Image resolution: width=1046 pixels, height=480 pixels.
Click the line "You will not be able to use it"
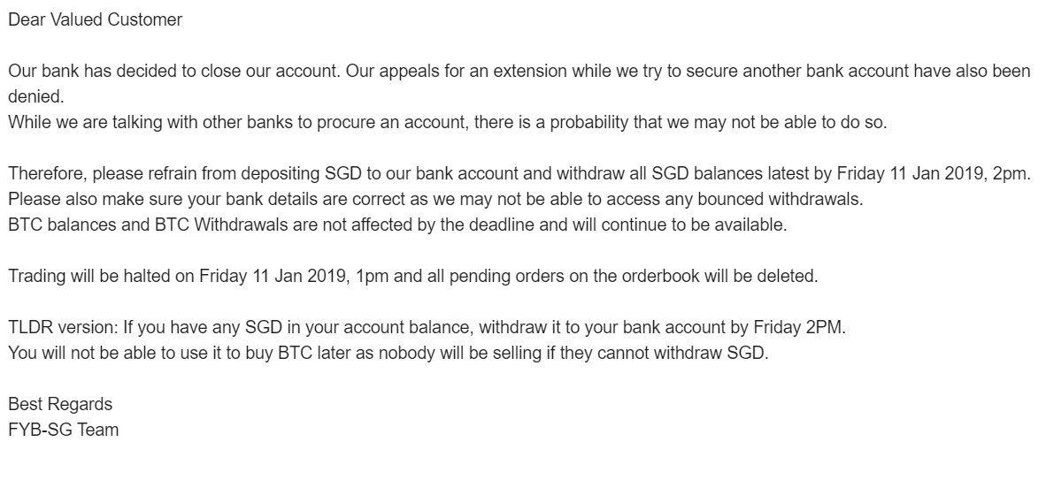tap(388, 353)
